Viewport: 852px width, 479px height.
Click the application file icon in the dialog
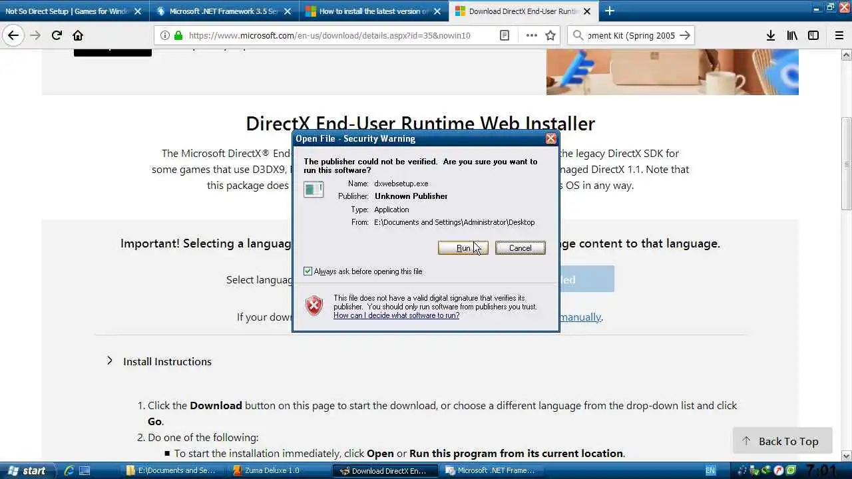pos(314,190)
